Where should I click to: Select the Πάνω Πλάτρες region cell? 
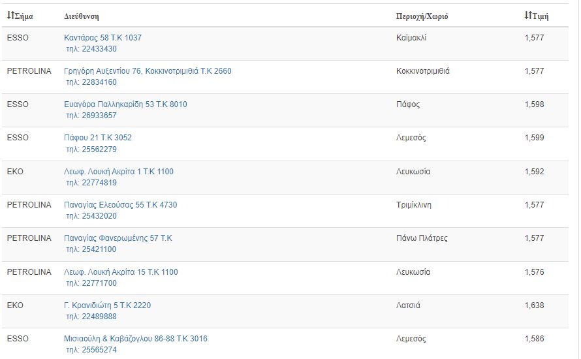[x=422, y=238]
